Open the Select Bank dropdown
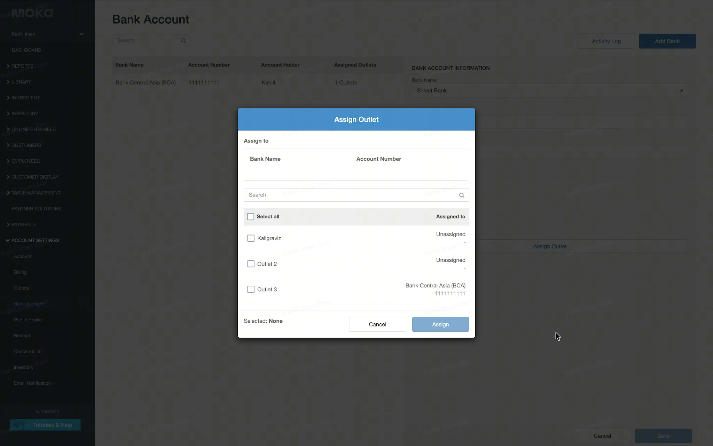The height and width of the screenshot is (446, 713). pyautogui.click(x=550, y=91)
